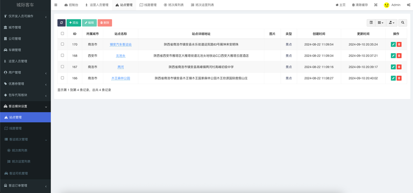The height and width of the screenshot is (193, 413).
Task: Open the 两河 station link
Action: 121,67
